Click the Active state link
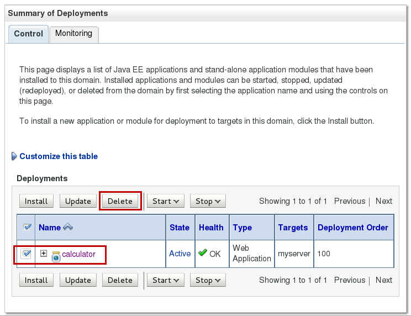This screenshot has width=411, height=316. 180,254
